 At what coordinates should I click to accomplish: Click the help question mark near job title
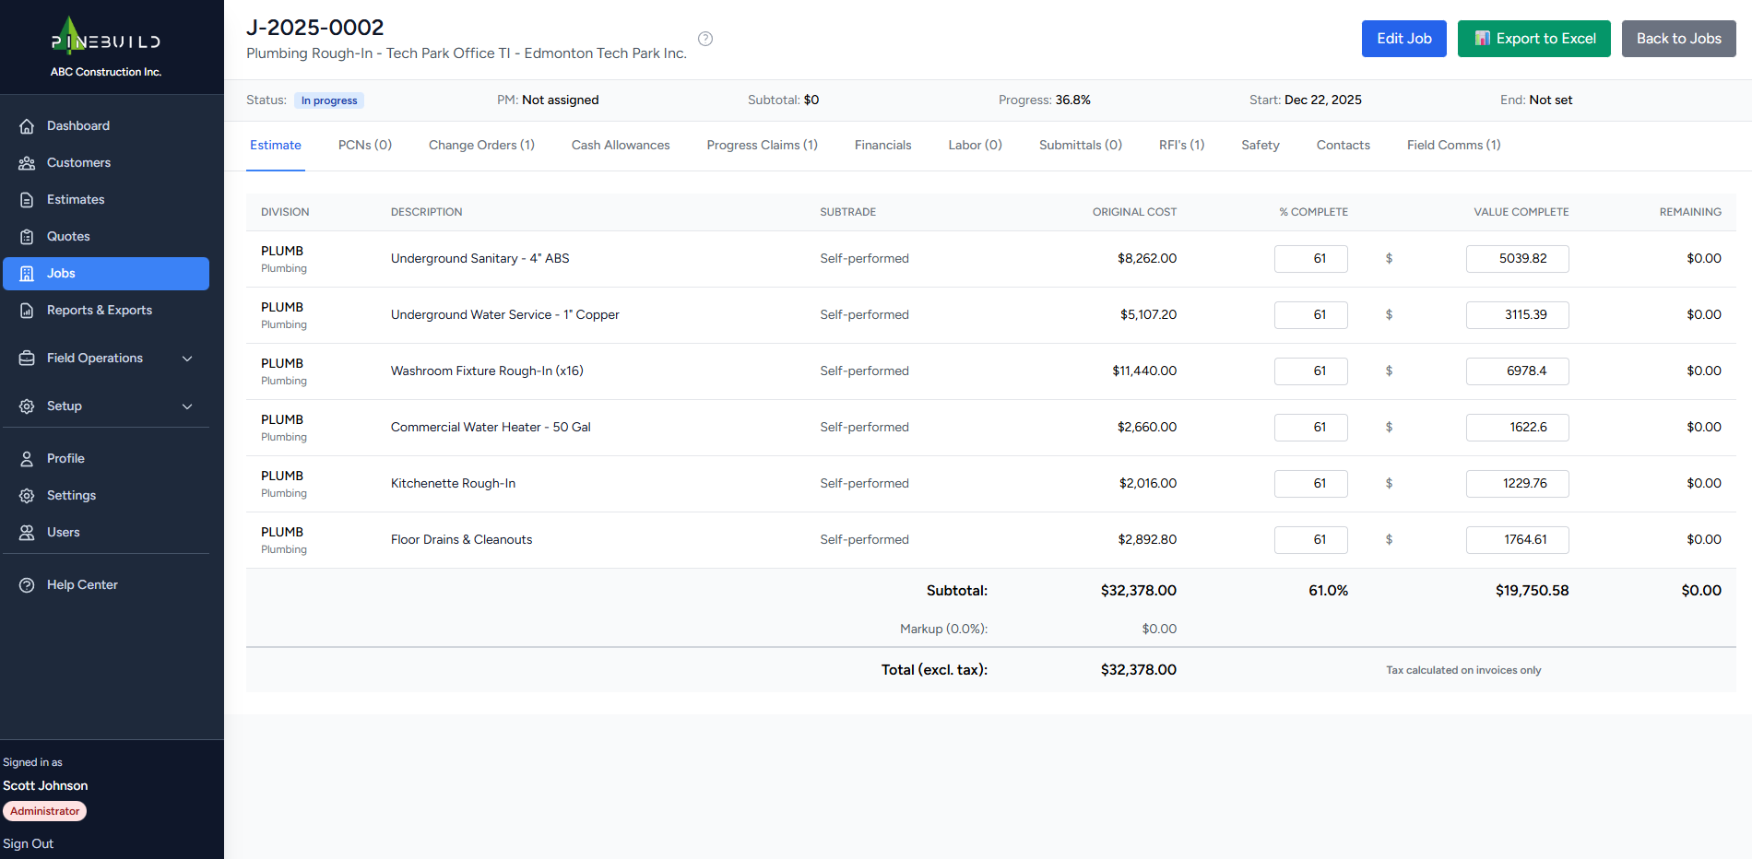pyautogui.click(x=705, y=38)
